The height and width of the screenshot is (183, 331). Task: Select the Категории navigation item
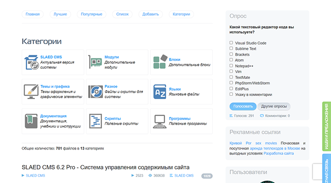pos(181,14)
